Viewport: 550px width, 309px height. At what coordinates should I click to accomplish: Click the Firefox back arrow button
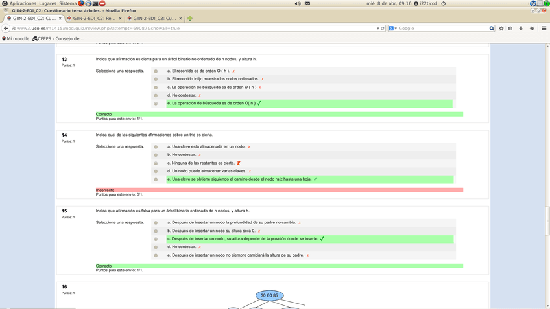[x=6, y=29]
